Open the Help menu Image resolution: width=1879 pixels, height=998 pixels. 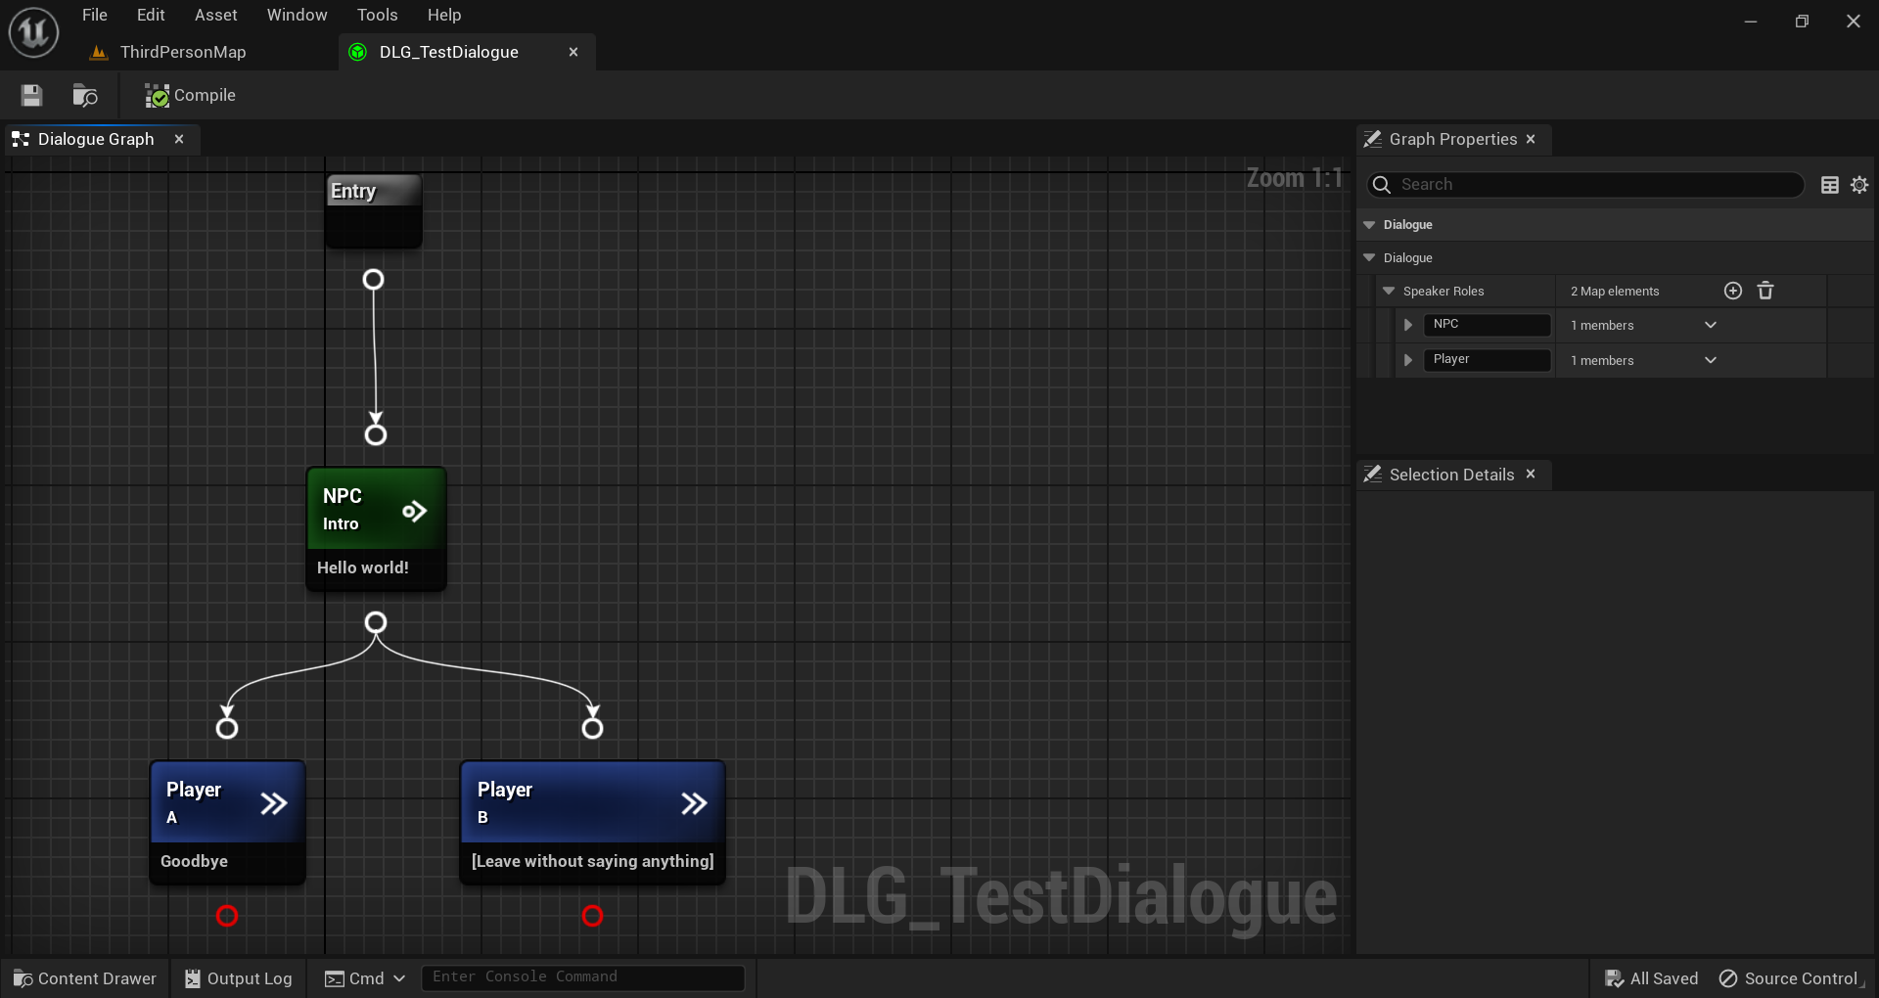(x=444, y=15)
